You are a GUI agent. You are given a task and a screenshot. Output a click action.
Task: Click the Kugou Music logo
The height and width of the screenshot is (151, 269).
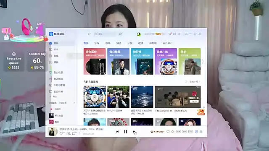[57, 34]
